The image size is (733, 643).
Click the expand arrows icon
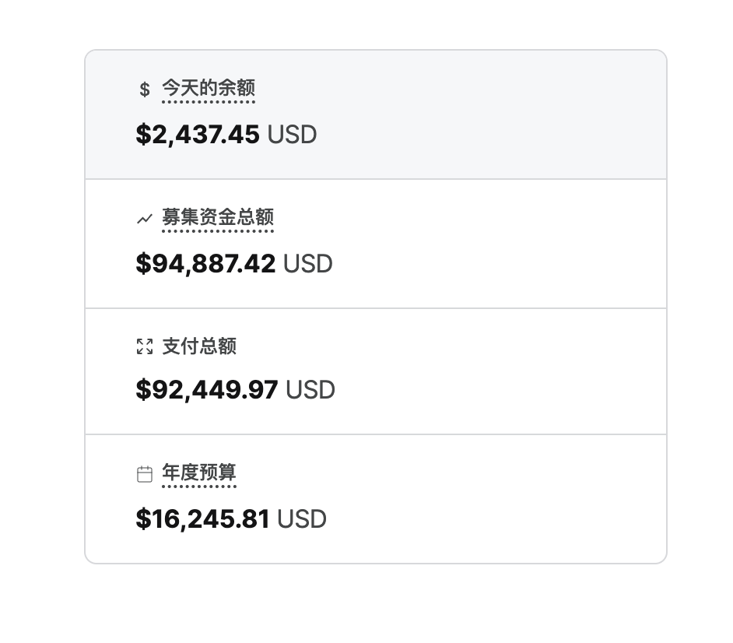point(145,346)
